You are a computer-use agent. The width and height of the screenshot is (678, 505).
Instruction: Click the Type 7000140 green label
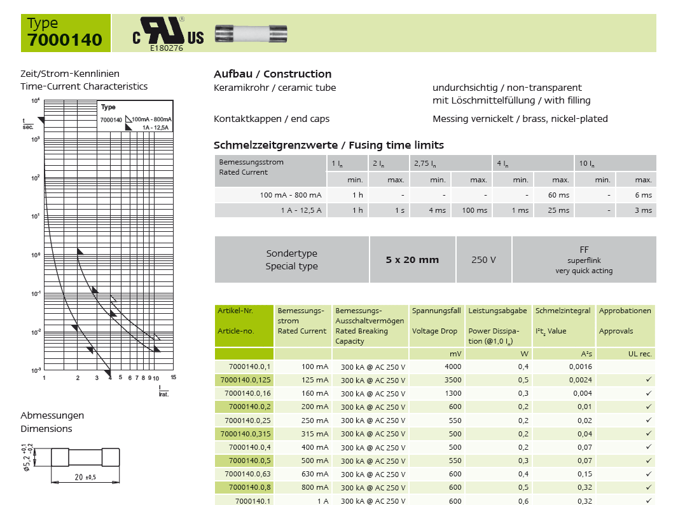(x=66, y=33)
